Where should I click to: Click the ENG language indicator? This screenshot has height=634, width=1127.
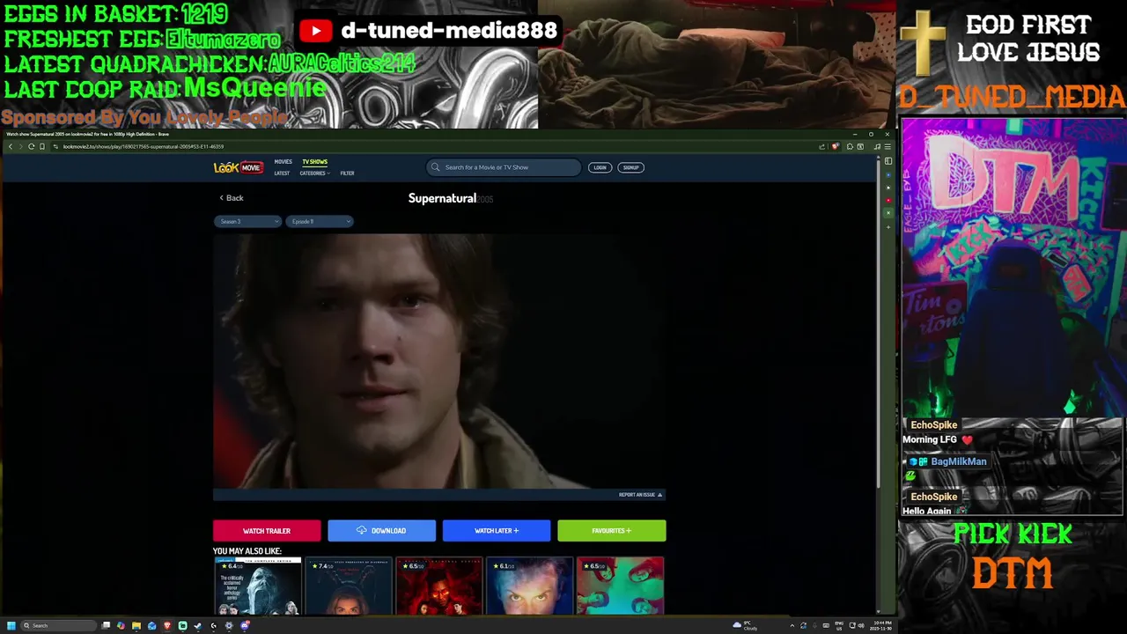tap(839, 625)
